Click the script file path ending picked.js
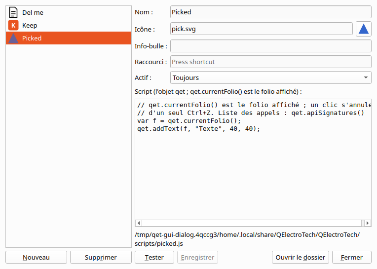The image size is (377, 269). coord(247,239)
